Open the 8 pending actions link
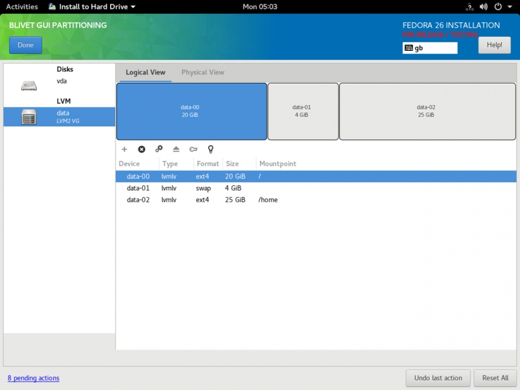This screenshot has width=520, height=390. pyautogui.click(x=33, y=378)
